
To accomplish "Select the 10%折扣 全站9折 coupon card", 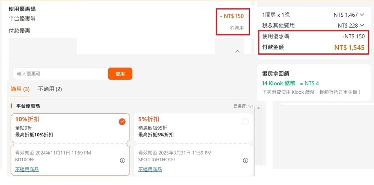I will click(70, 144).
